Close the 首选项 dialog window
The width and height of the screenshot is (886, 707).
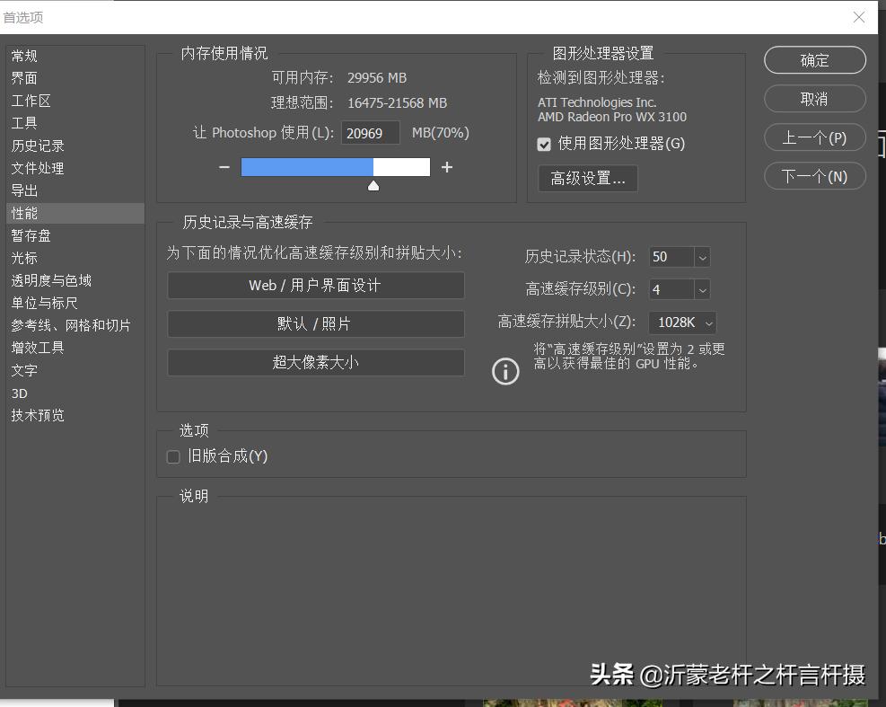pyautogui.click(x=859, y=17)
